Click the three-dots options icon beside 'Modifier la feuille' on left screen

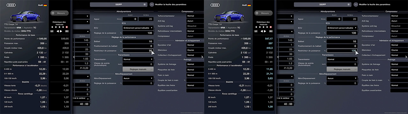(x=152, y=5)
